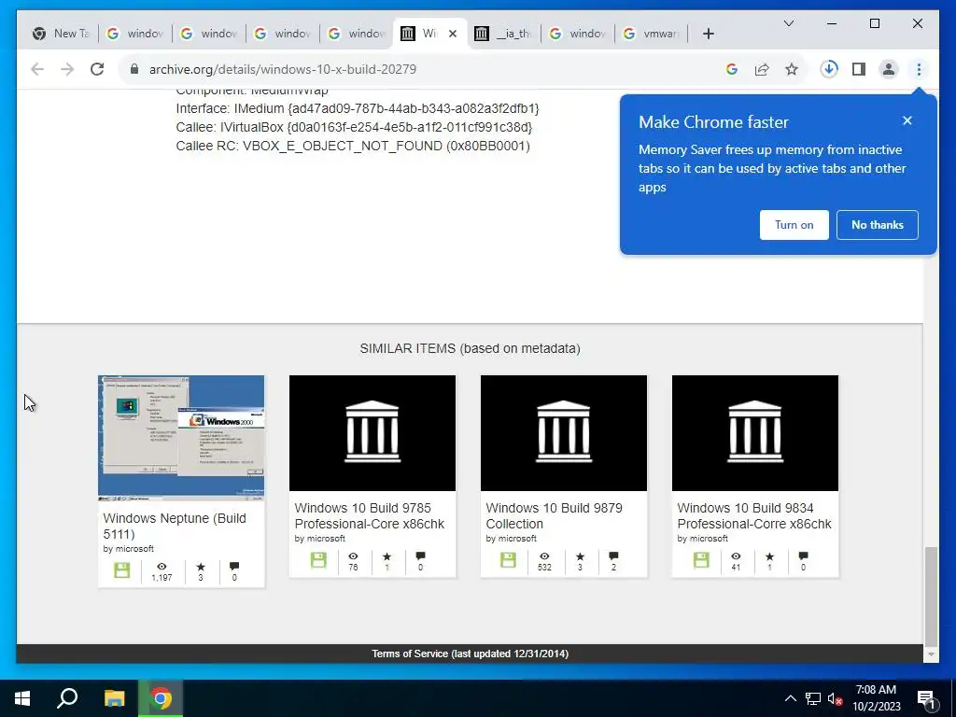Open Chrome downloads icon
Image resolution: width=956 pixels, height=717 pixels.
(x=829, y=69)
